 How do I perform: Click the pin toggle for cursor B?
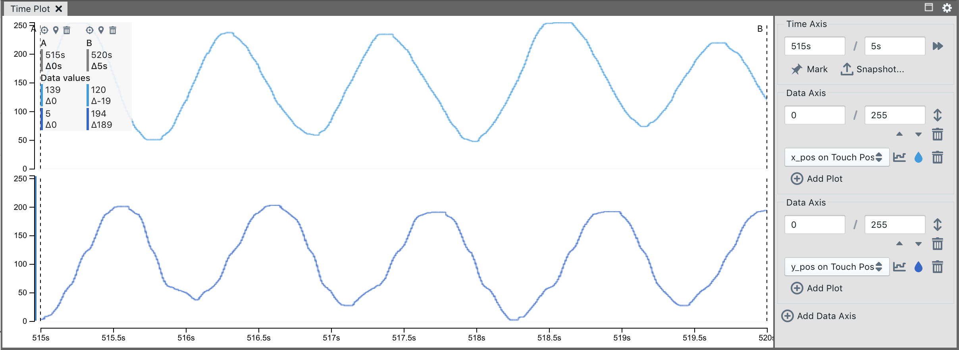101,30
